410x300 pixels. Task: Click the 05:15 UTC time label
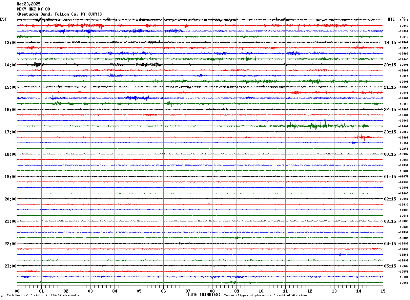[x=390, y=266]
